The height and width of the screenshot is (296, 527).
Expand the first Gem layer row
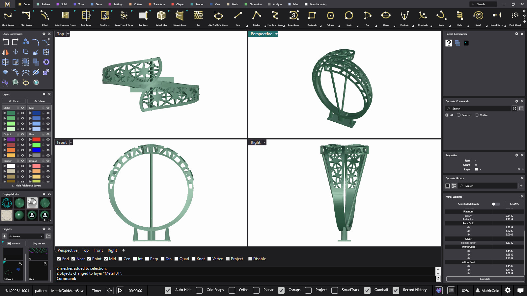pos(30,113)
